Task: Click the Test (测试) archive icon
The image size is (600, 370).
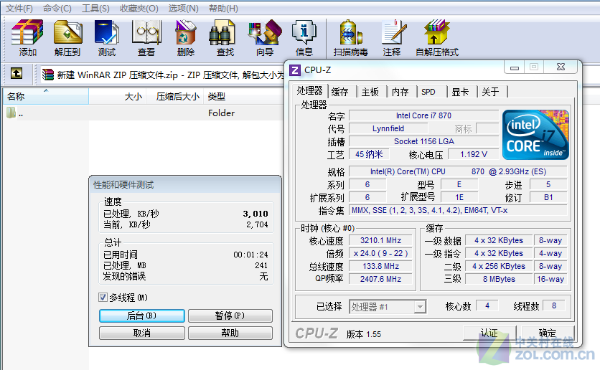Action: point(107,32)
